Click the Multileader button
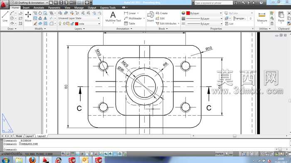291x163 pixels. click(x=135, y=18)
